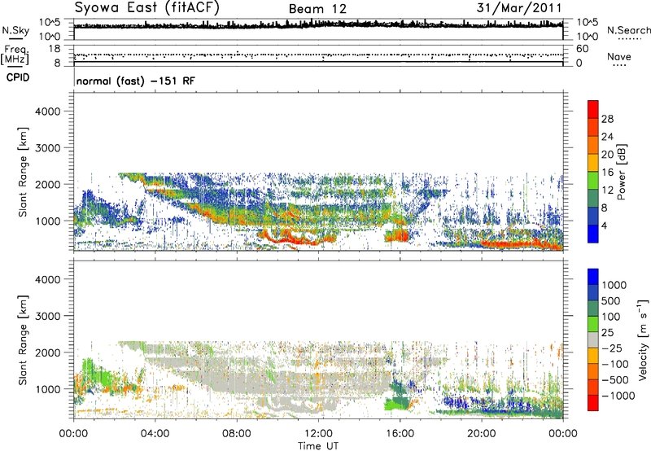Viewport: 651px width, 451px height.
Task: Pick the red bottom segment of Velocity colour bar
Action: coord(593,403)
